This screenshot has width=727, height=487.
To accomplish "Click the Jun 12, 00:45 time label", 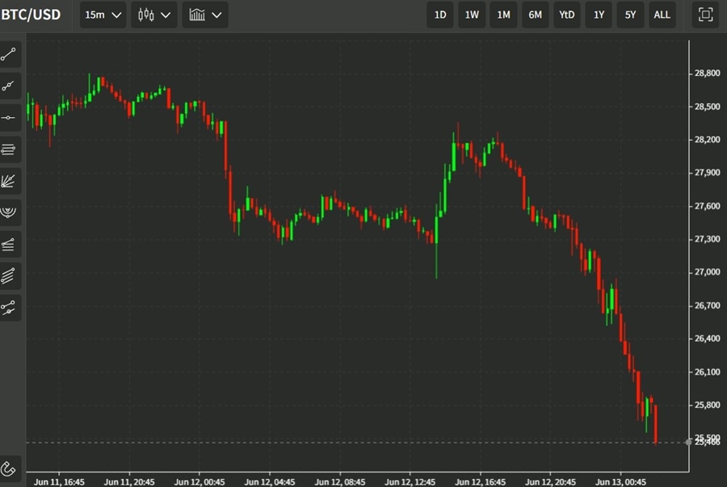I will 200,482.
